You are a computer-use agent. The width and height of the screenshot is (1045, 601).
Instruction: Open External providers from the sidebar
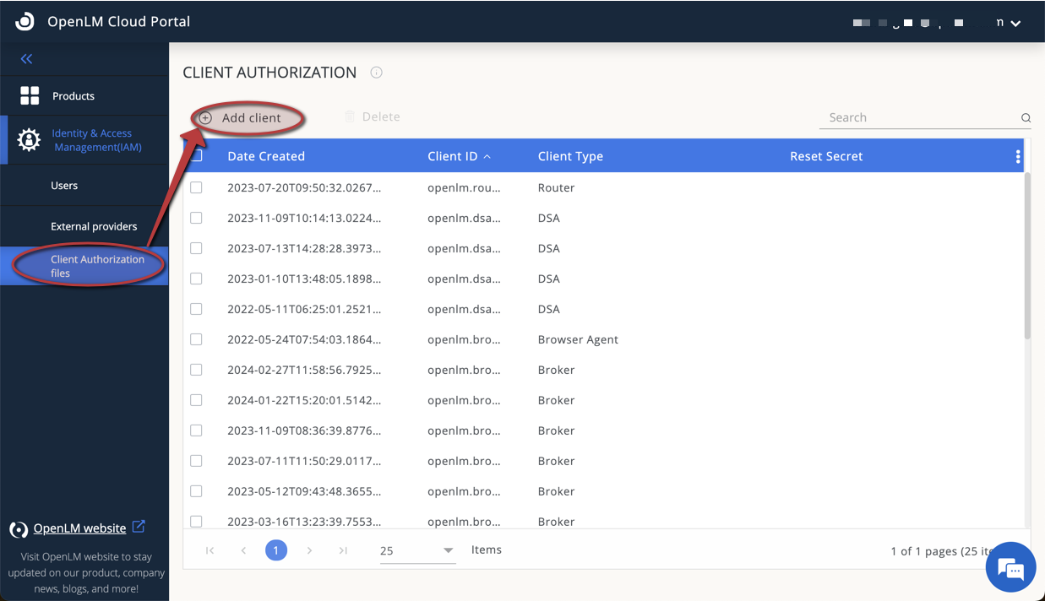(94, 225)
